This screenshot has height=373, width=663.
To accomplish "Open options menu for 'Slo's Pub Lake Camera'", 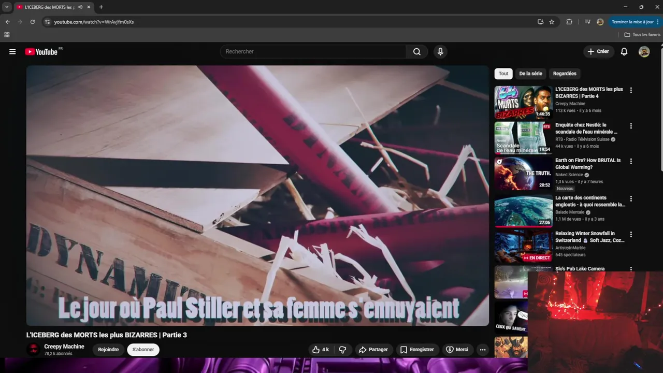I will tap(631, 269).
